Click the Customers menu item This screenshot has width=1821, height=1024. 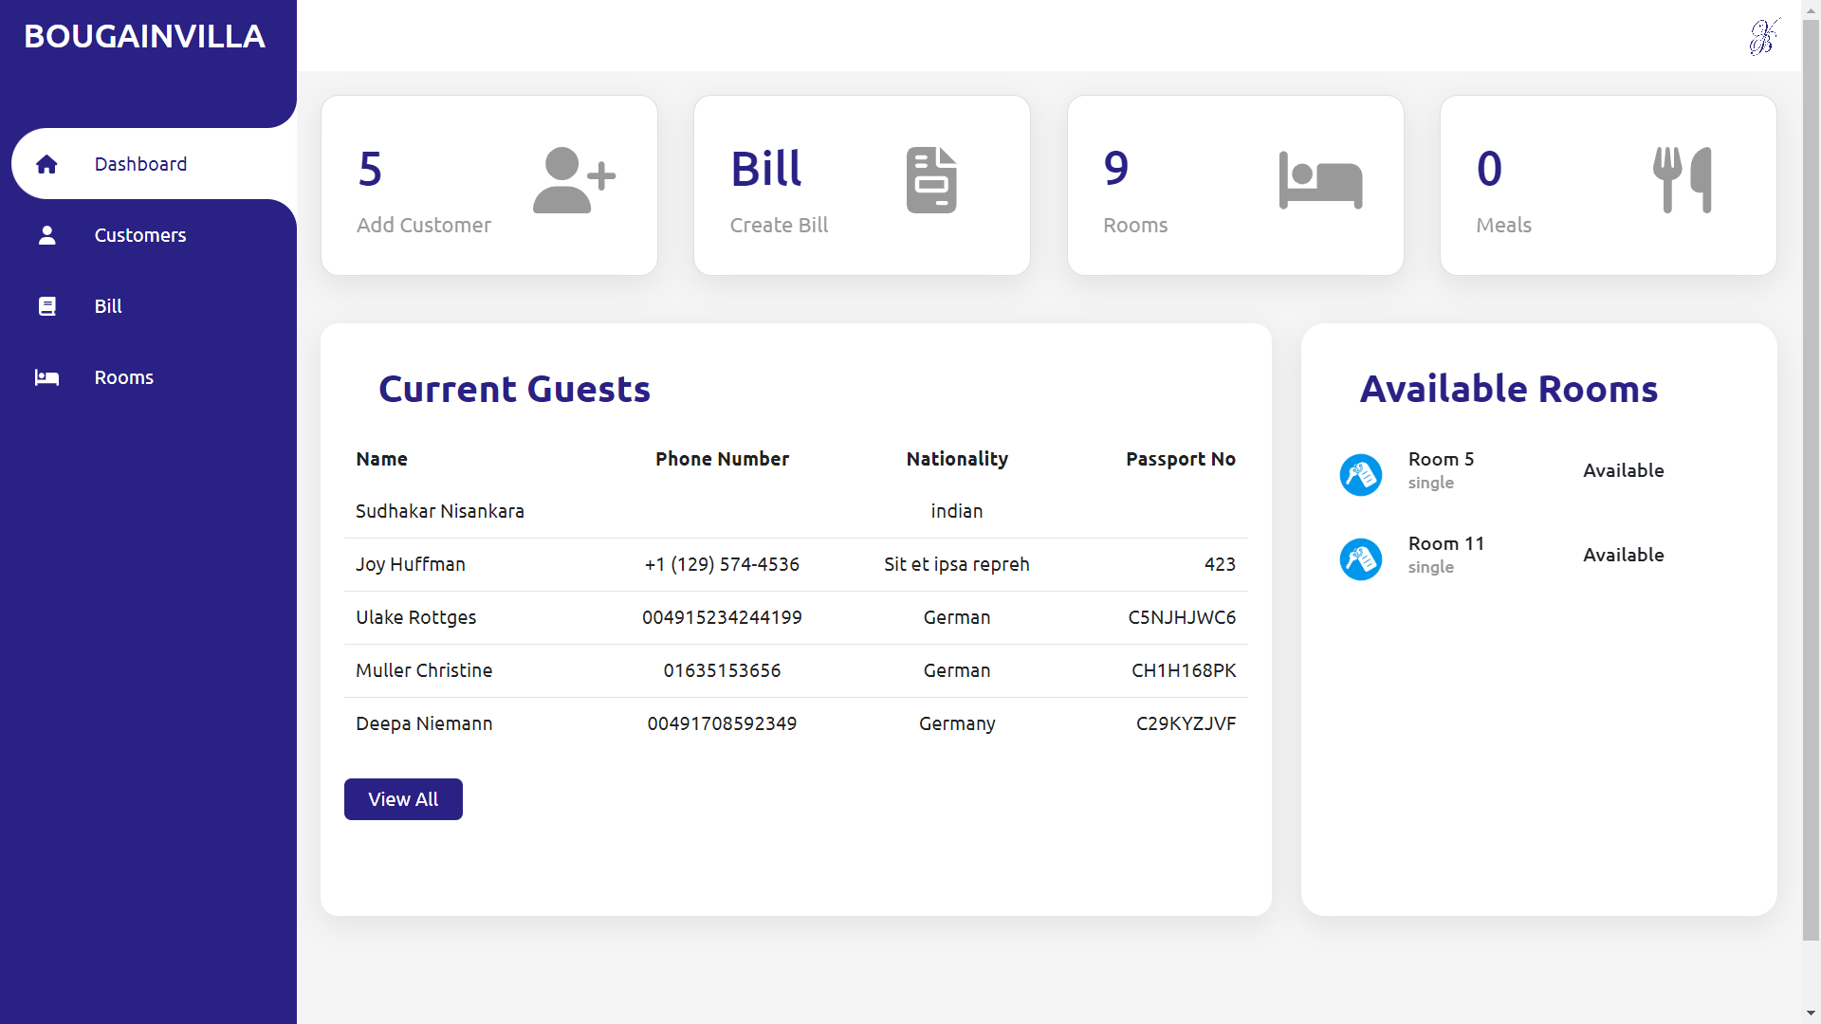coord(141,235)
